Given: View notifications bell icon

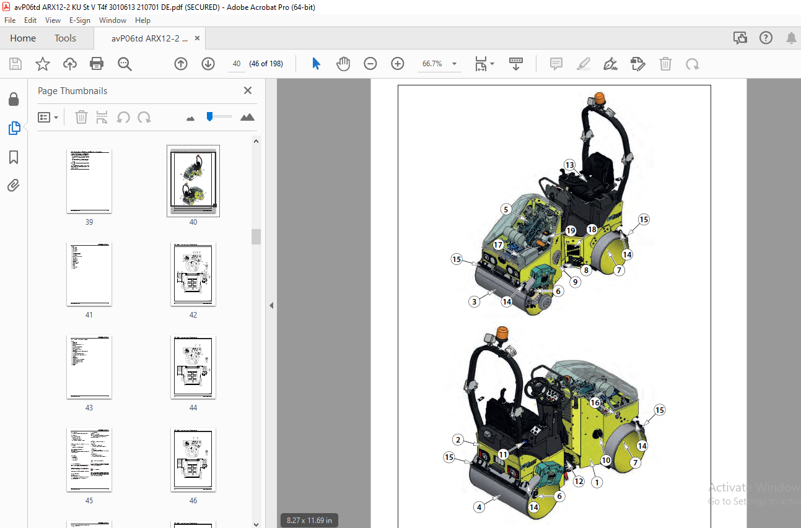Looking at the screenshot, I should [x=791, y=38].
